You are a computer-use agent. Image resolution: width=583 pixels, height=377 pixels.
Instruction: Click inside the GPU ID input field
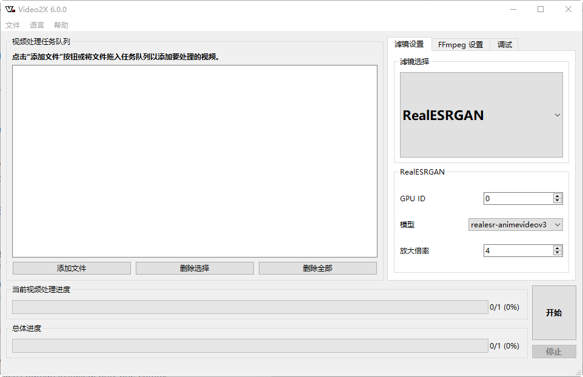[515, 198]
